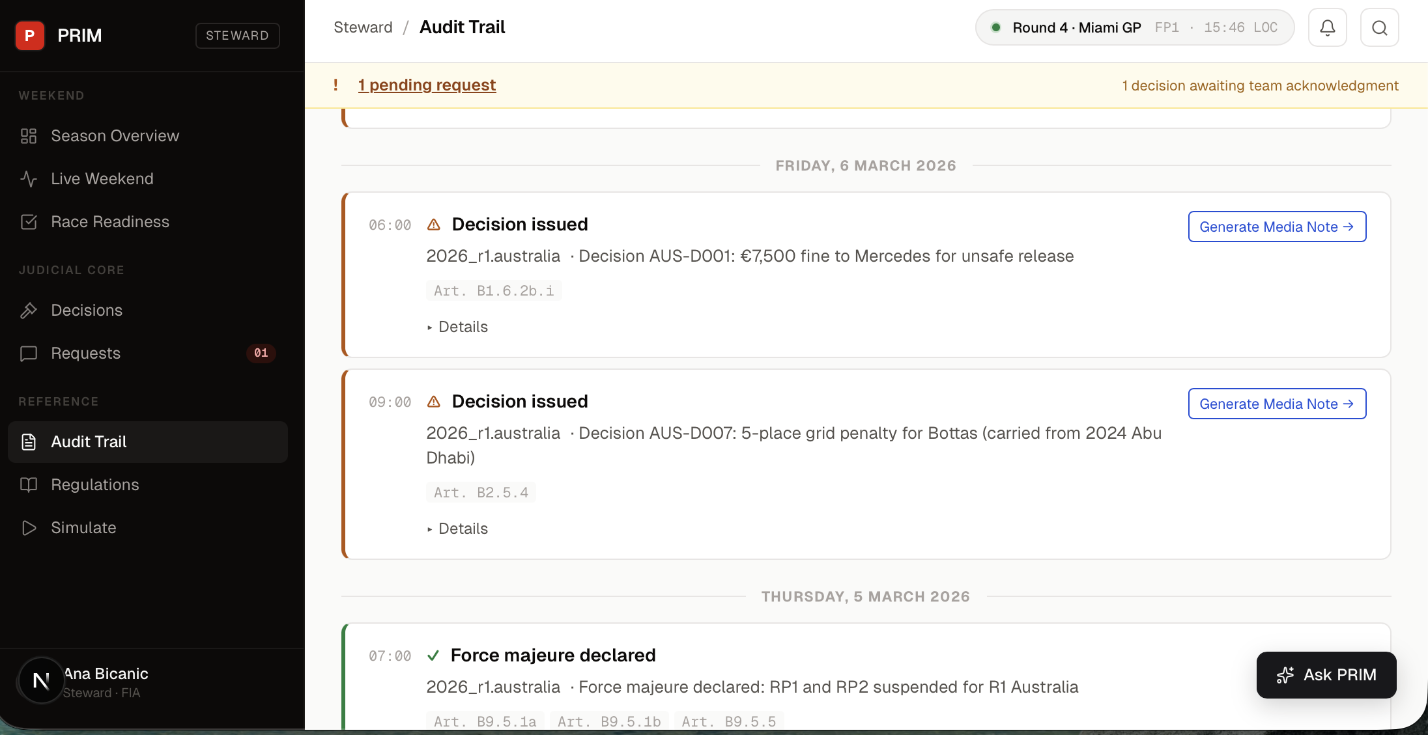Image resolution: width=1428 pixels, height=735 pixels.
Task: Open Requests via the speech bubble icon
Action: (29, 353)
